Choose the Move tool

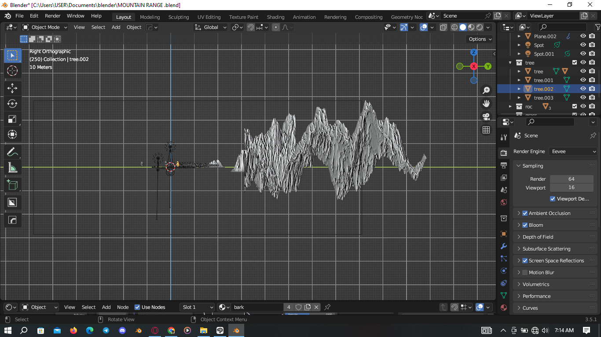click(12, 88)
